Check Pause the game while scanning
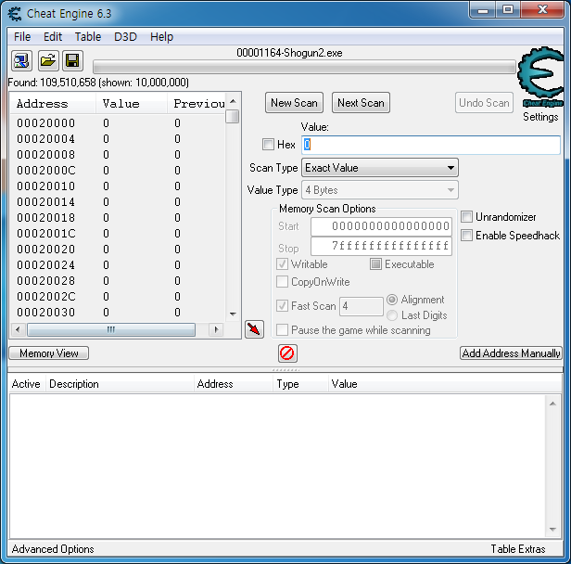The height and width of the screenshot is (564, 571). coord(282,330)
